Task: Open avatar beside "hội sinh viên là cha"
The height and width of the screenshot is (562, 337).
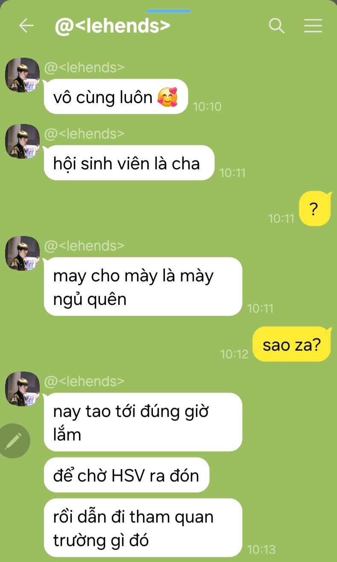Action: (22, 141)
